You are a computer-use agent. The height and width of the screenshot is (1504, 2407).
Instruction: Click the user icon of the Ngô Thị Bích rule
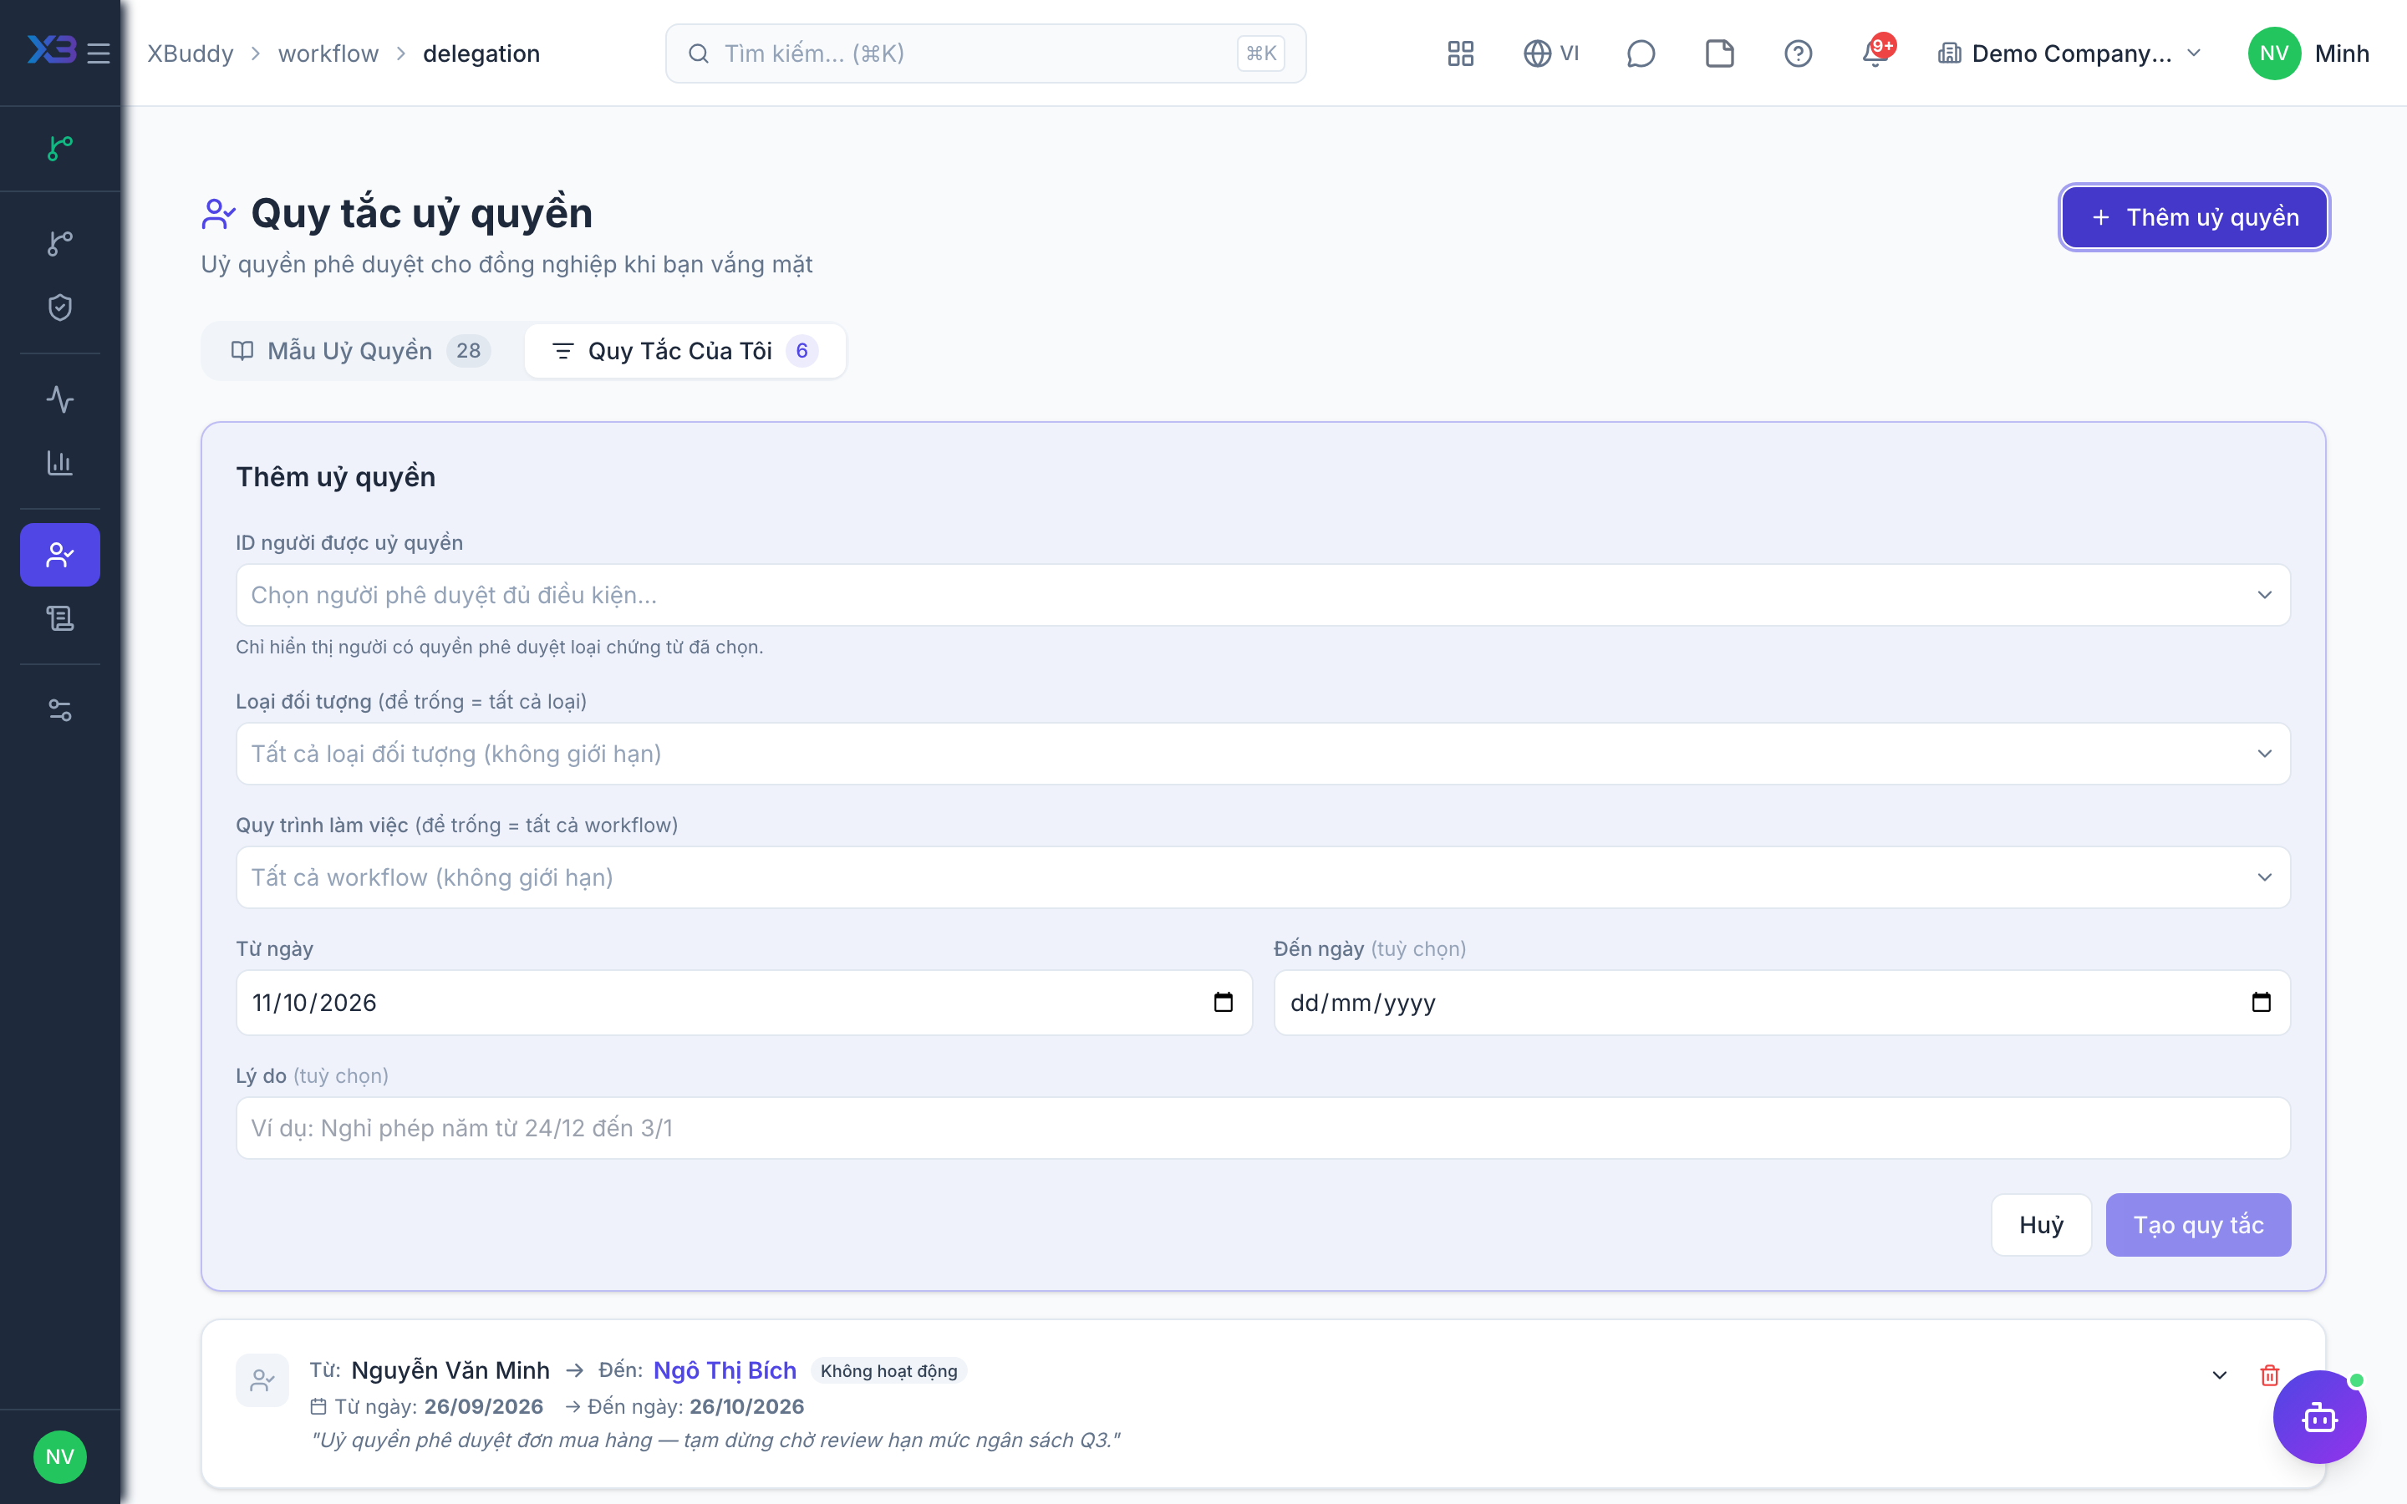click(262, 1380)
